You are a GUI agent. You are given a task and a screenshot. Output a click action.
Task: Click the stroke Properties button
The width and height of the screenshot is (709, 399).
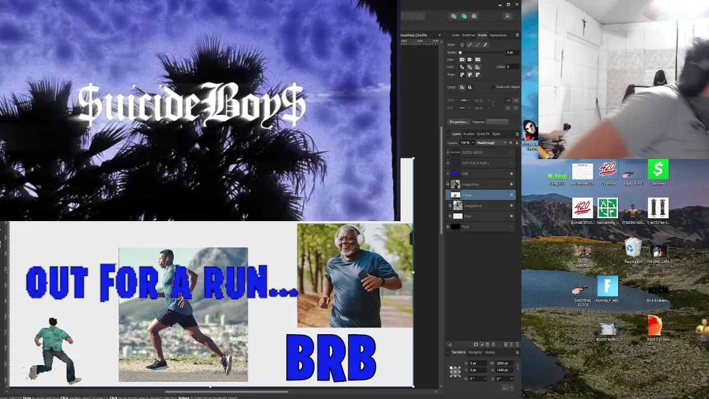(x=459, y=122)
